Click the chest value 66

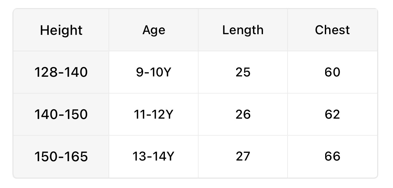tap(332, 156)
